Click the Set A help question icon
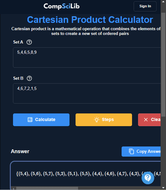 point(29,42)
